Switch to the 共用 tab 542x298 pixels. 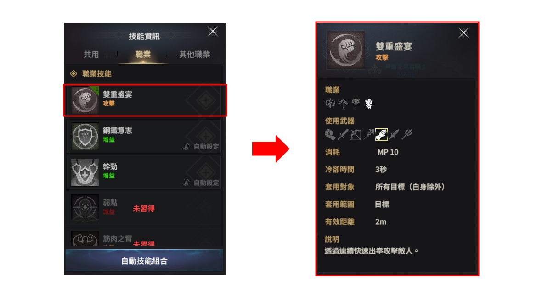pyautogui.click(x=91, y=55)
